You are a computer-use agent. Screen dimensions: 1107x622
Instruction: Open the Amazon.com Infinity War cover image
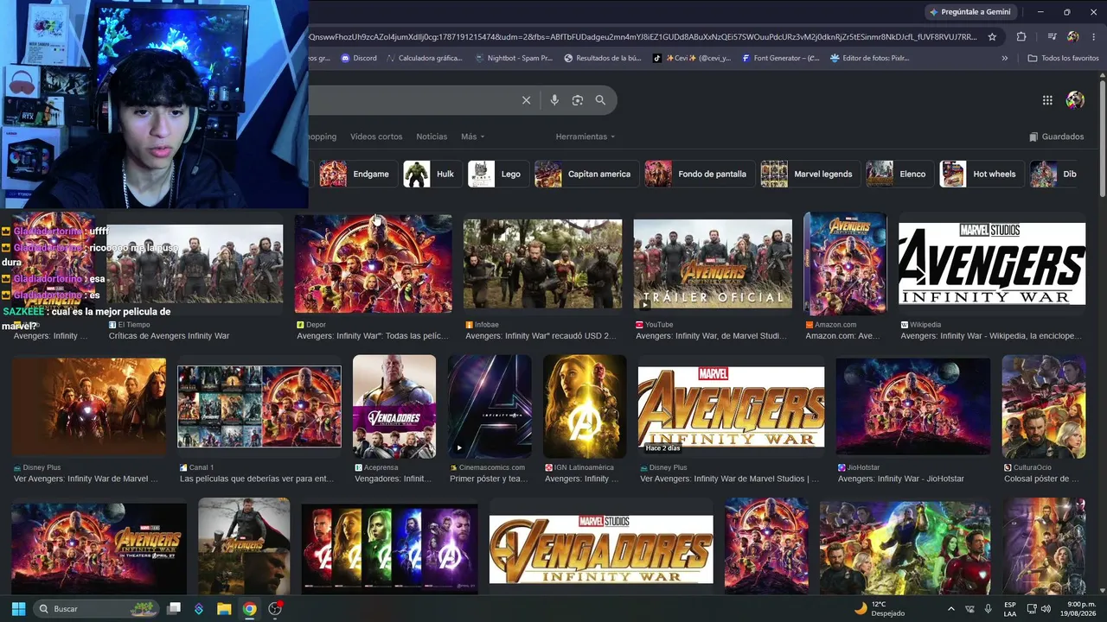click(845, 263)
